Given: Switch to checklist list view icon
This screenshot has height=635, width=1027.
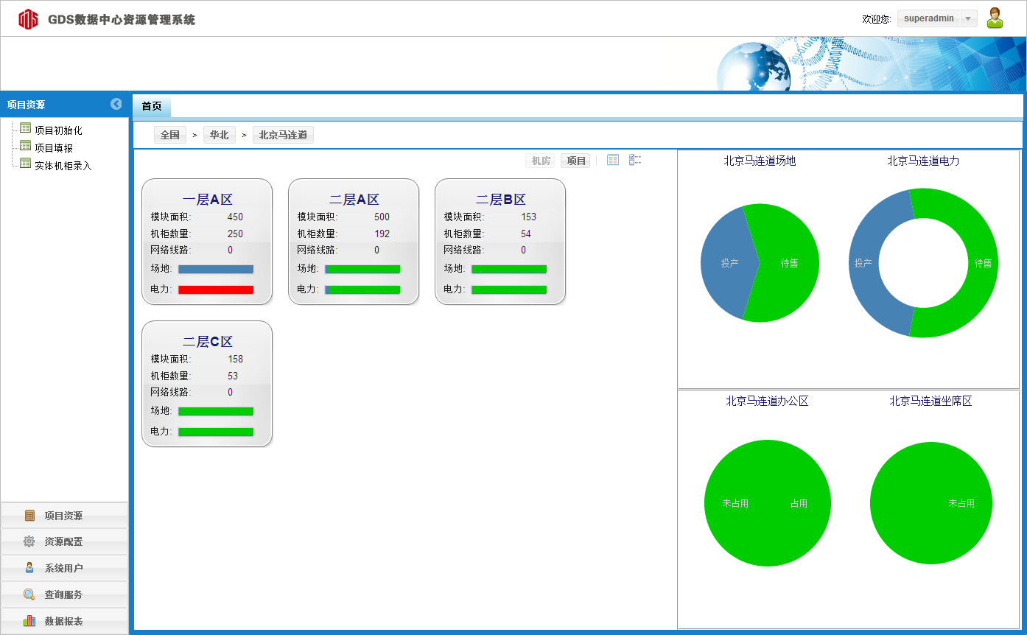Looking at the screenshot, I should tap(635, 160).
